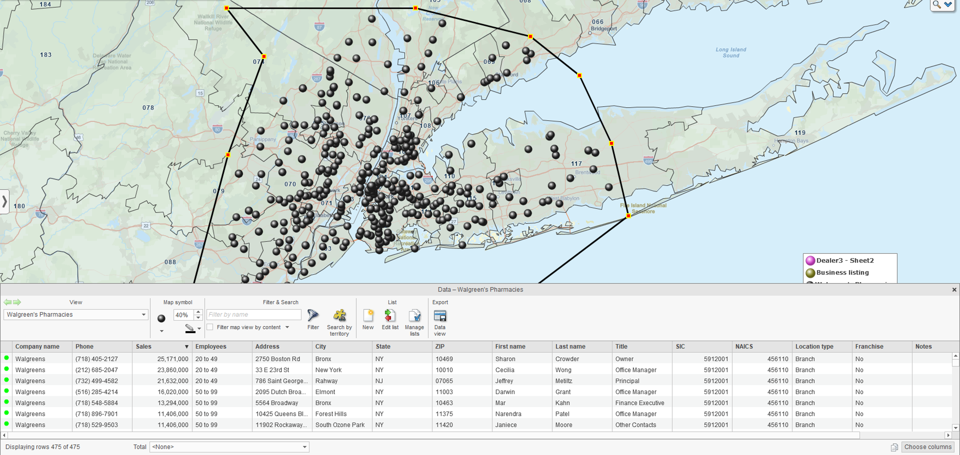Toggle green status dot on Elmont row
The image size is (960, 455).
6,391
